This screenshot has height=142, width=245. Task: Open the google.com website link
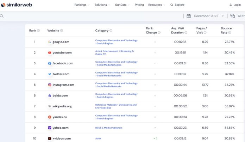61,42
